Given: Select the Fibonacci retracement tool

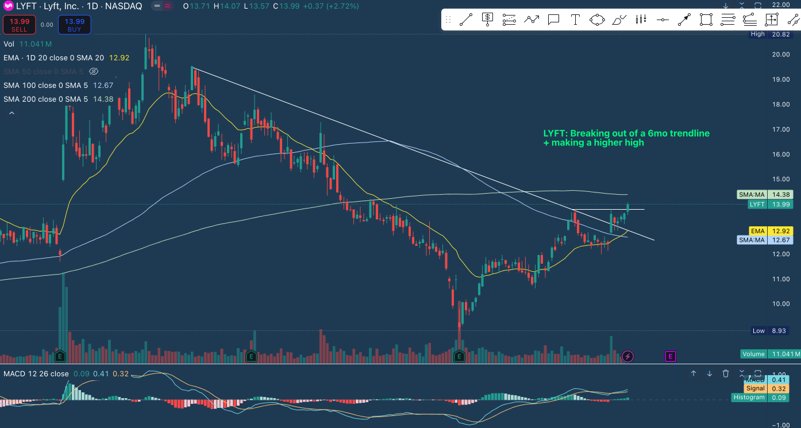Looking at the screenshot, I should [x=509, y=20].
